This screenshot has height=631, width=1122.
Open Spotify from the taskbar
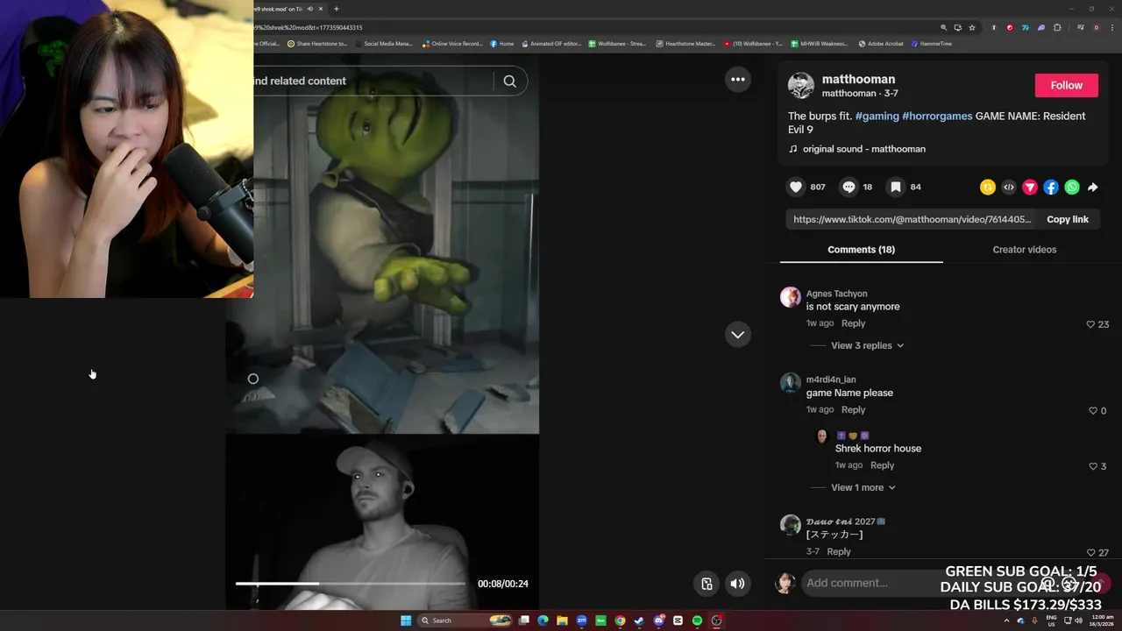coord(697,620)
